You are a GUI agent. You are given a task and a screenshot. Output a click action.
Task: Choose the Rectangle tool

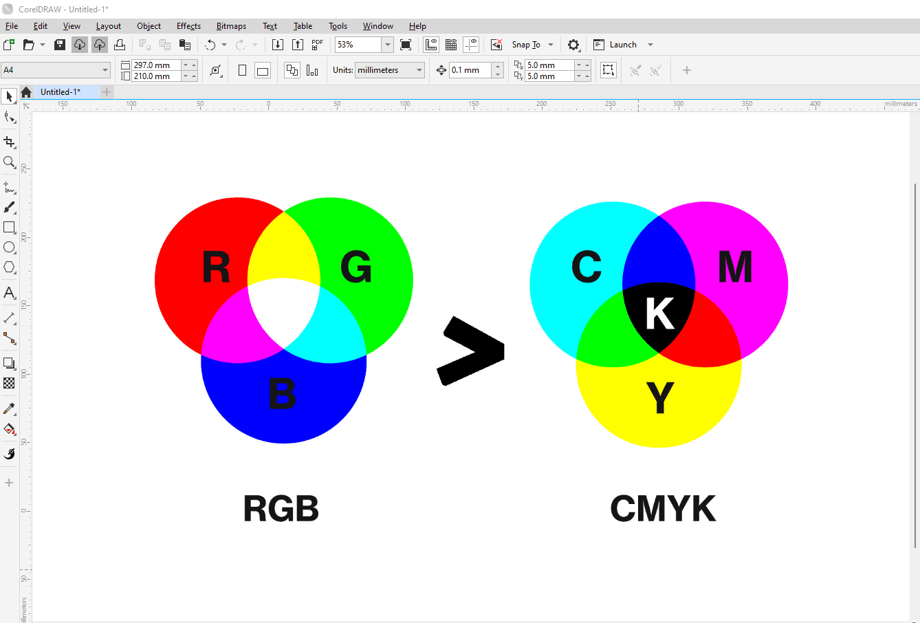click(9, 228)
